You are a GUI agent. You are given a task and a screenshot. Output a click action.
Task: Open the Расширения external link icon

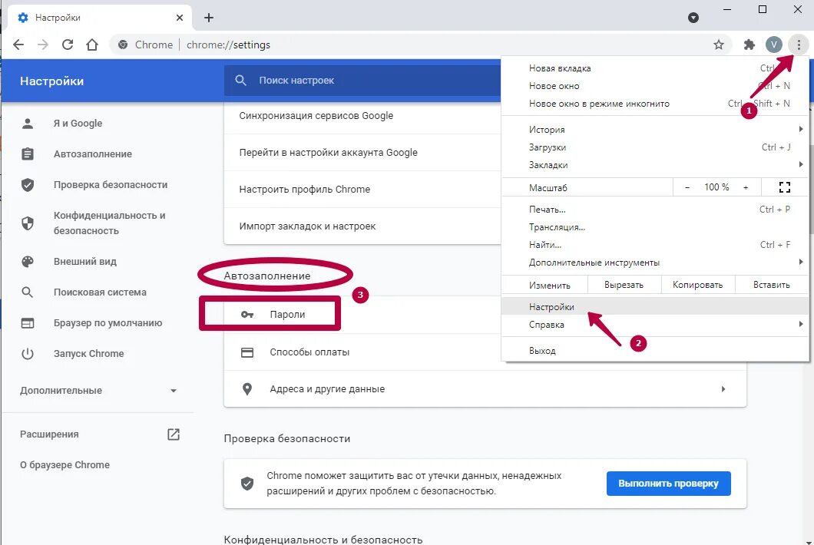174,434
